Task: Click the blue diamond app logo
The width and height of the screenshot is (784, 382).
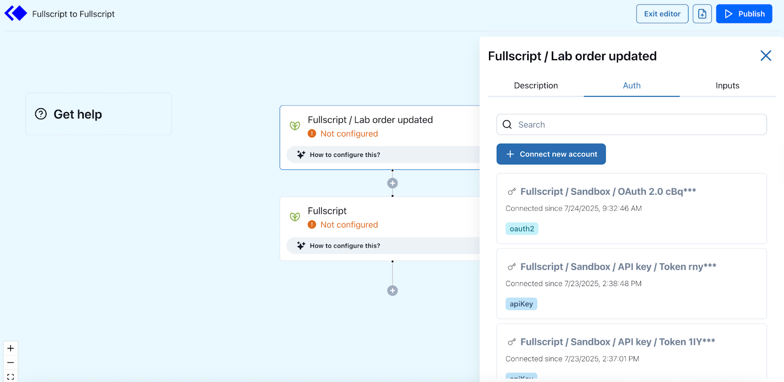Action: 16,13
